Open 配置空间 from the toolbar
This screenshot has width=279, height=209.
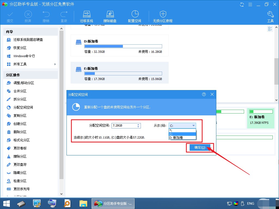[135, 17]
